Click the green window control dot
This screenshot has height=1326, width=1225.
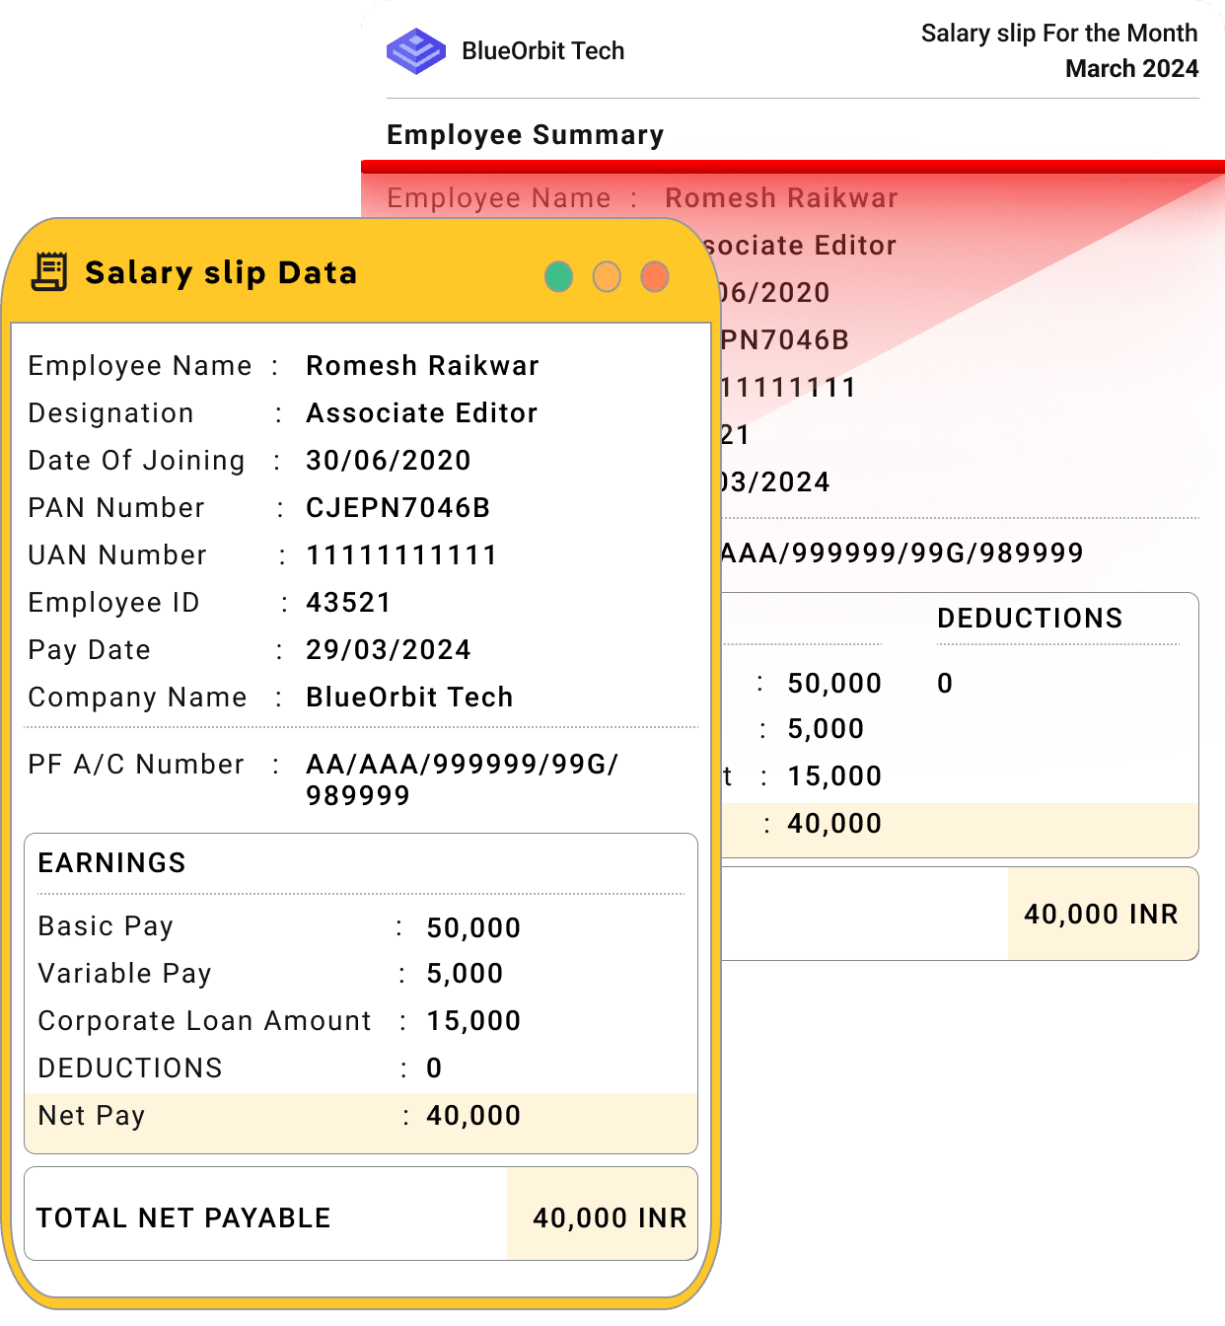pyautogui.click(x=558, y=277)
